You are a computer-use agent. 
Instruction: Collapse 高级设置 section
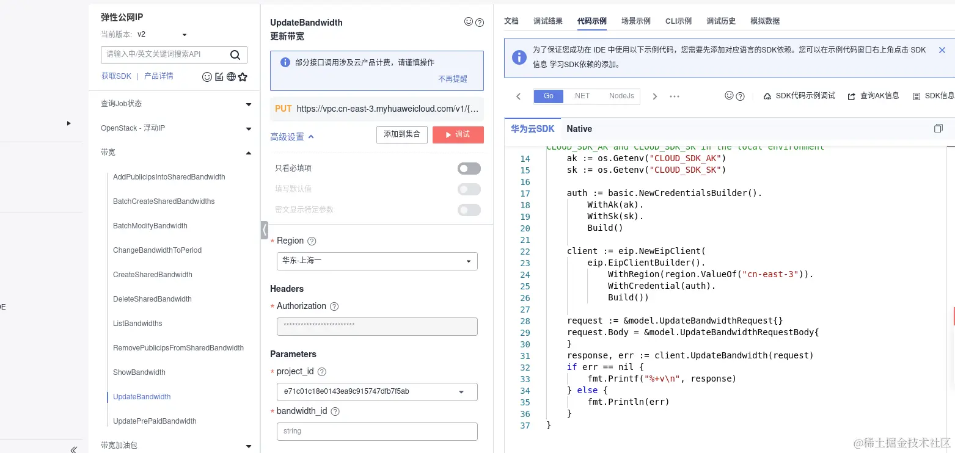tap(292, 137)
